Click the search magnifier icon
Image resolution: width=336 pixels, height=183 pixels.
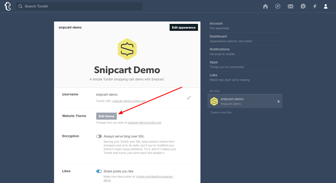(x=21, y=6)
